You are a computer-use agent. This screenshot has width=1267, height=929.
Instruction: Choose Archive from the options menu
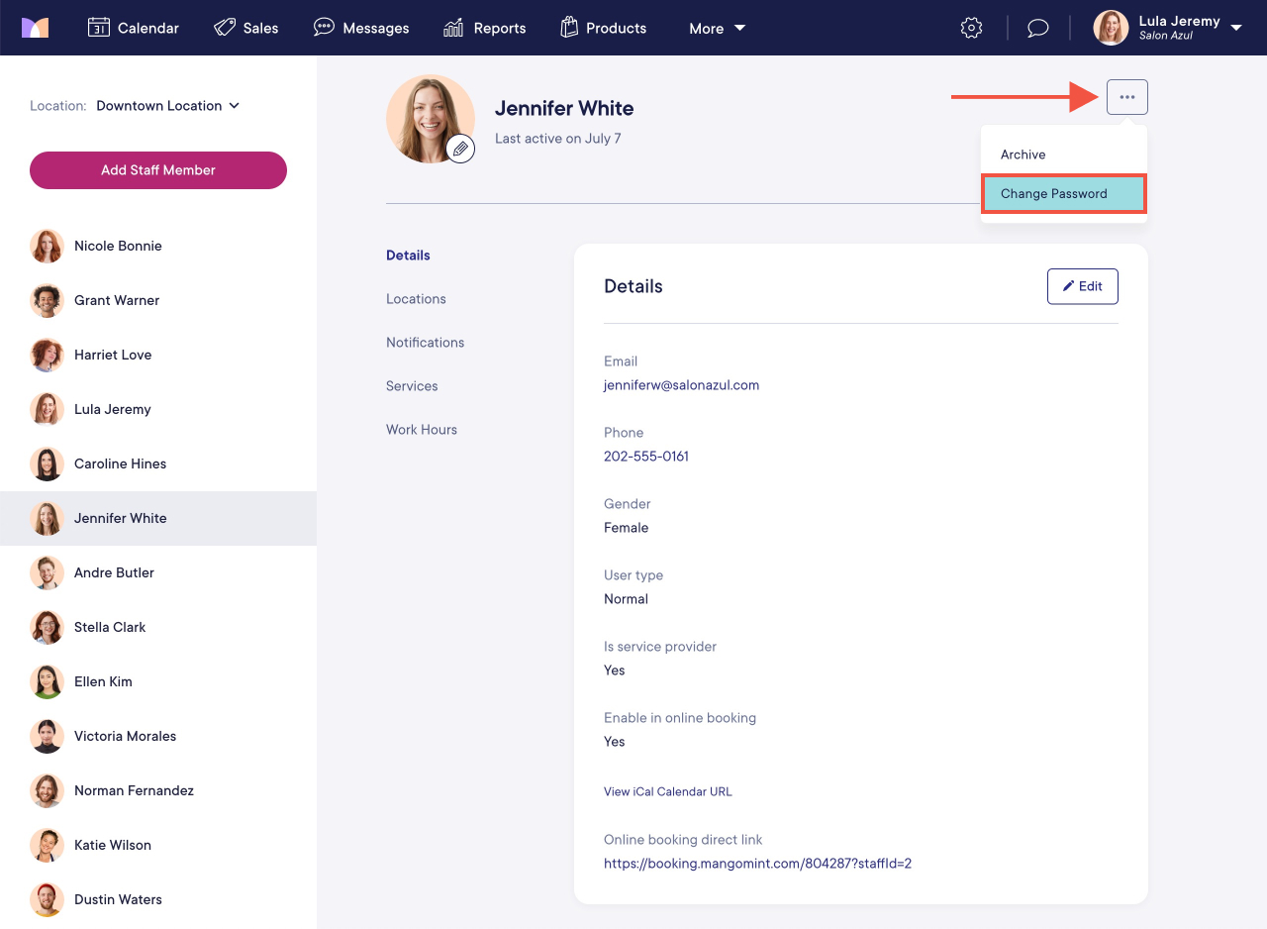(x=1022, y=155)
